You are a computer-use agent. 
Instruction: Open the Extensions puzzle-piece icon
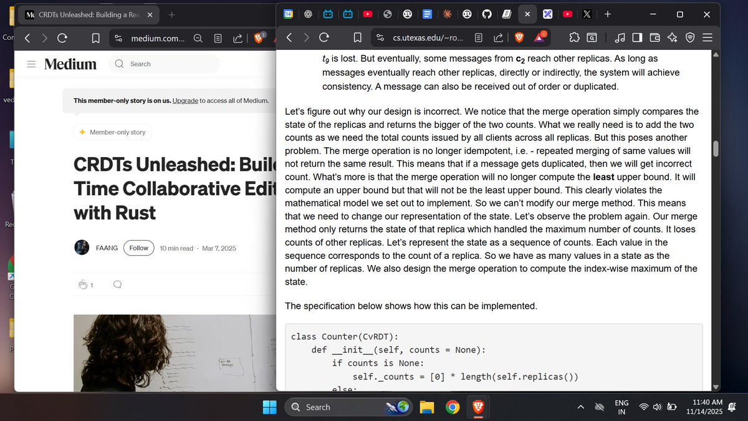pyautogui.click(x=575, y=37)
